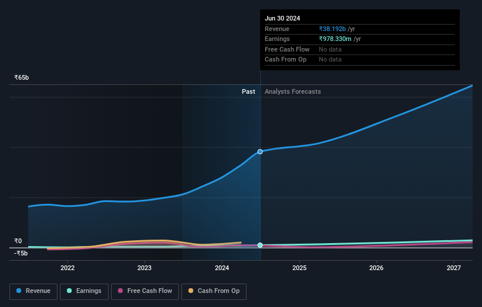This screenshot has height=307, width=482.
Task: Click the ₹0 y-axis label
Action: [x=18, y=241]
